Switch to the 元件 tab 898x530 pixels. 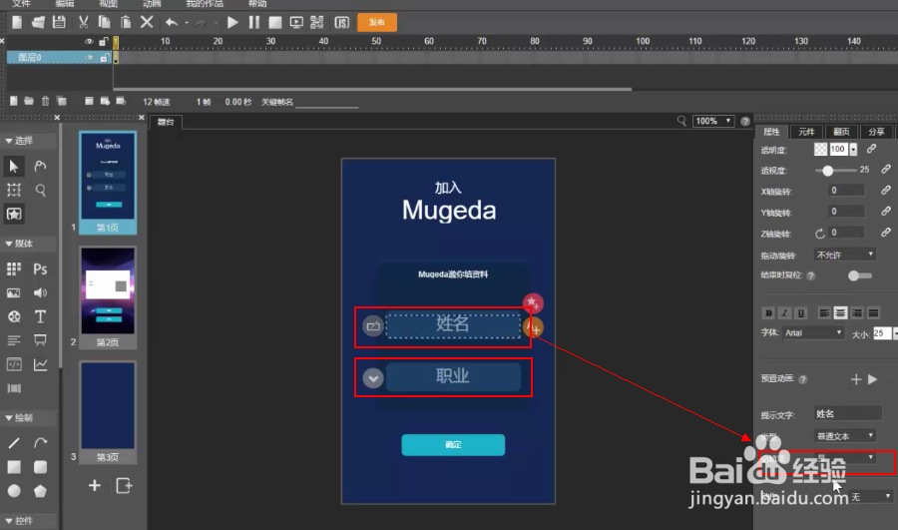point(806,132)
